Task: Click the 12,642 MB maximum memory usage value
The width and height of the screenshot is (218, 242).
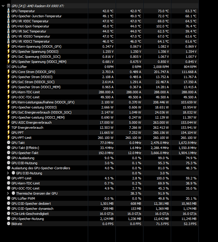Action: point(161,219)
